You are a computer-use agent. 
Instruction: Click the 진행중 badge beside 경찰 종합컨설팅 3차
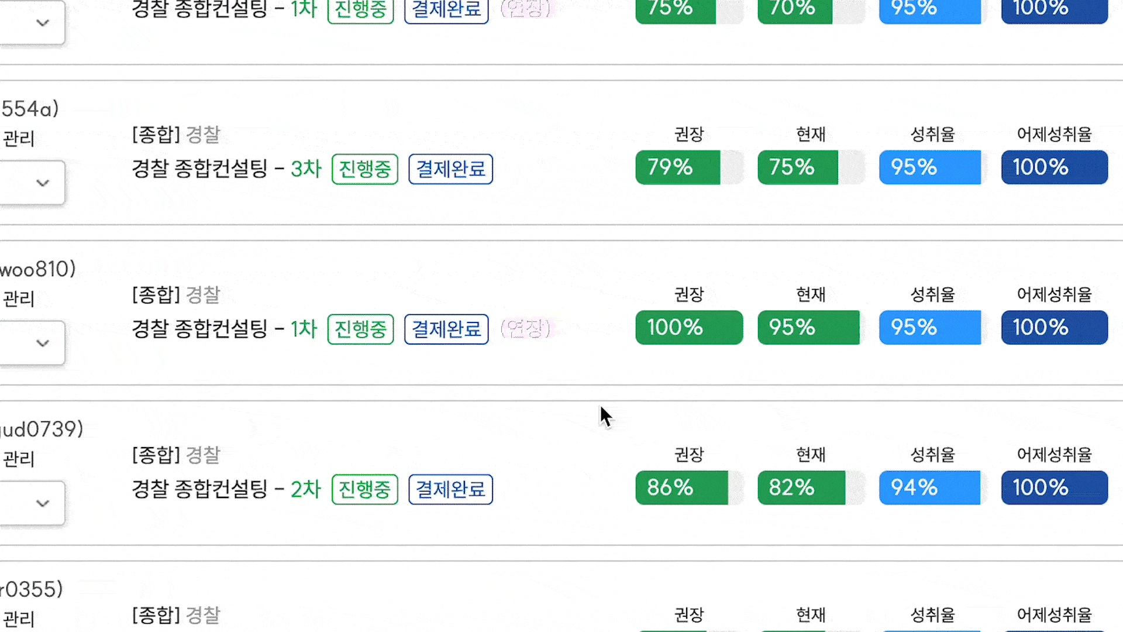click(365, 169)
